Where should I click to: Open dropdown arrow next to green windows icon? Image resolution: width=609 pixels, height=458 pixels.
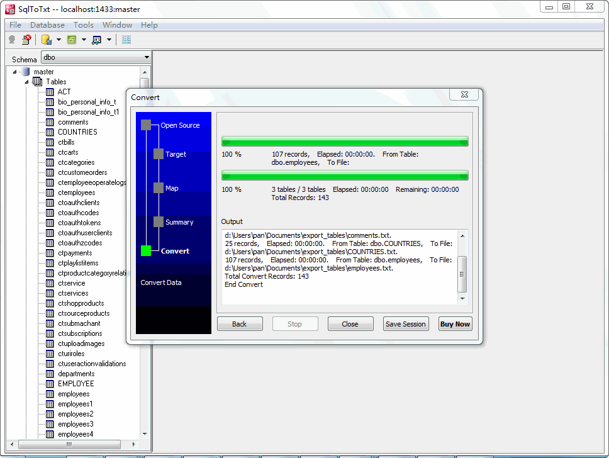[84, 40]
